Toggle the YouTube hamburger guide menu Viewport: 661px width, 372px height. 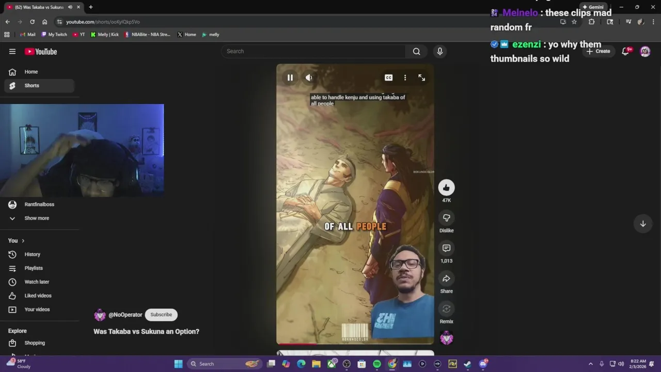[x=12, y=52]
